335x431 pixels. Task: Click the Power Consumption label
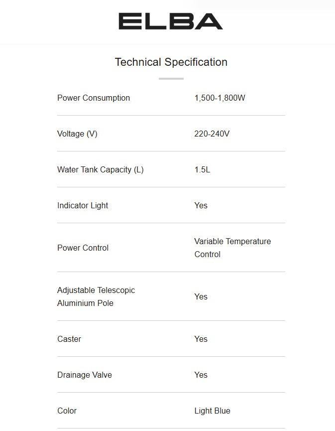click(x=94, y=98)
